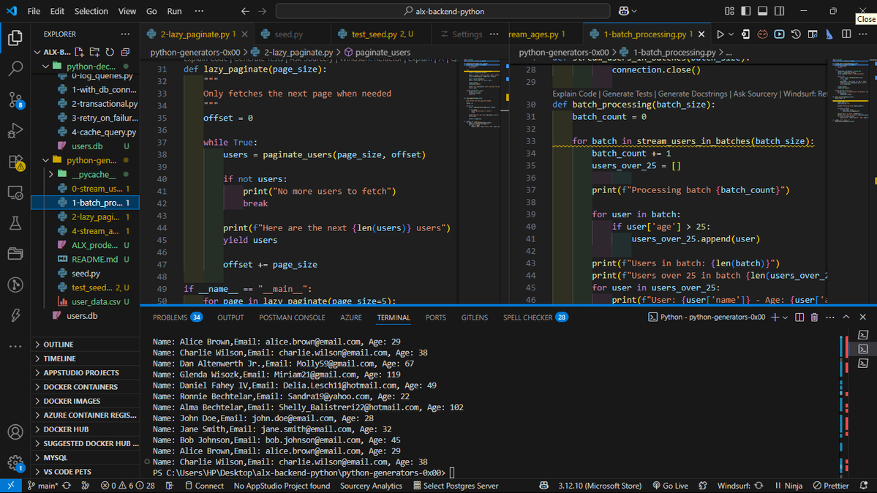Refresh the Explorer file tree

coord(110,52)
